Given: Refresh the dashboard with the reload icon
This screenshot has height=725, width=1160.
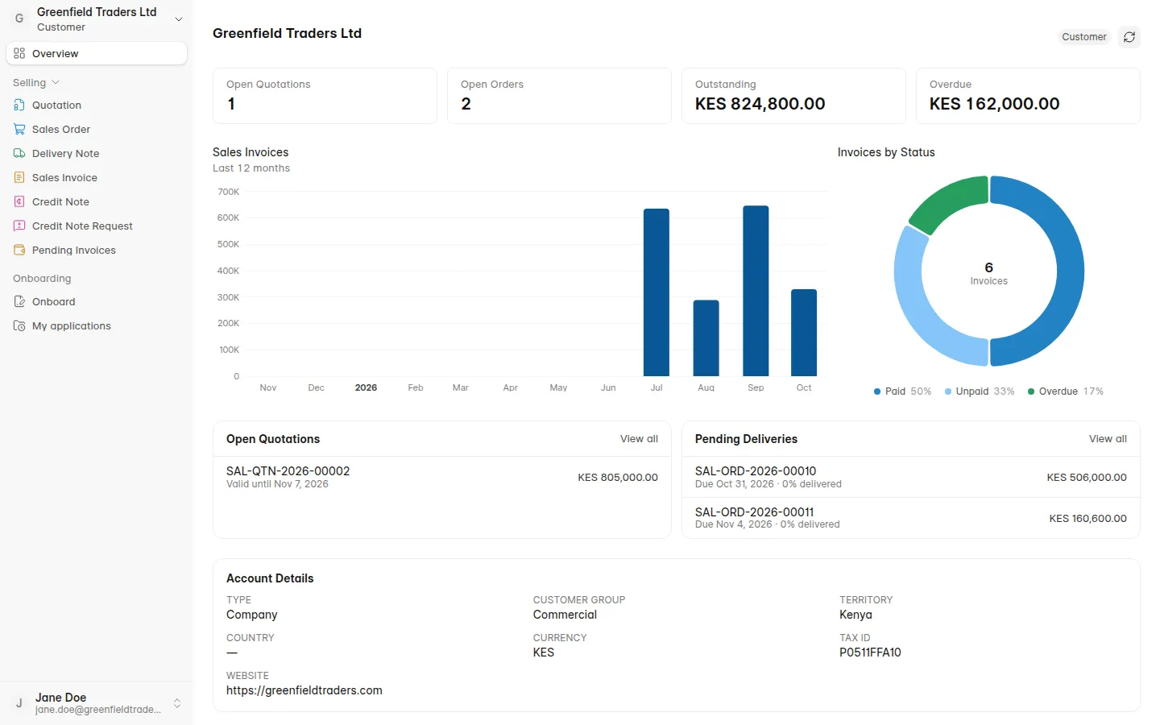Looking at the screenshot, I should pos(1129,37).
